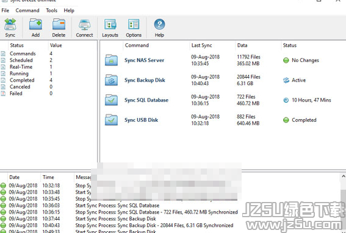Select the Real-Time row label
346x233 pixels.
[21, 67]
